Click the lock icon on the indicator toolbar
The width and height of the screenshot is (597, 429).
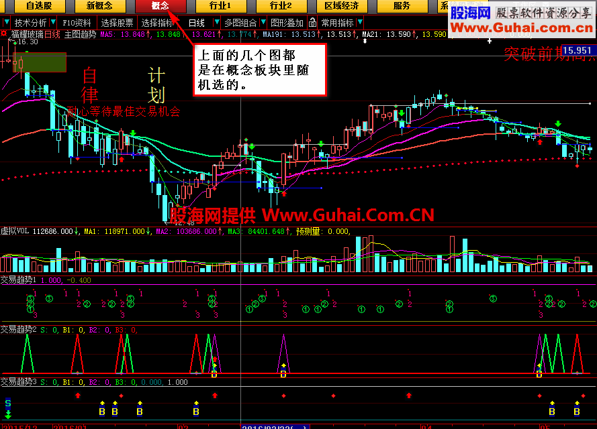click(x=313, y=23)
